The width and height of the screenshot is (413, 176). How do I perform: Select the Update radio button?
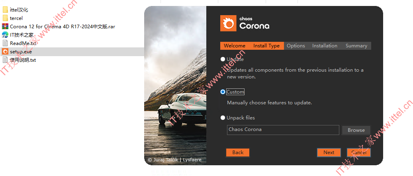[x=223, y=59]
